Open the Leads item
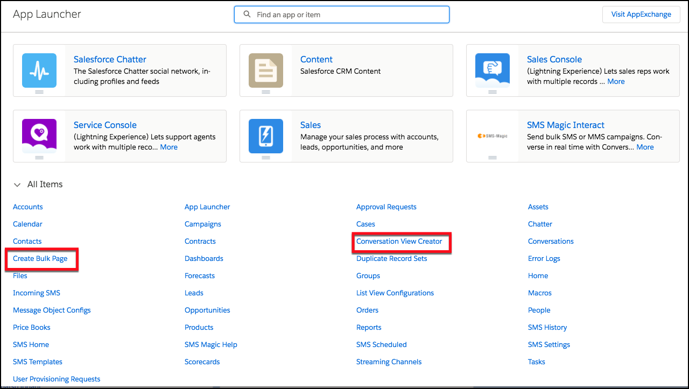689x389 pixels. pos(194,293)
